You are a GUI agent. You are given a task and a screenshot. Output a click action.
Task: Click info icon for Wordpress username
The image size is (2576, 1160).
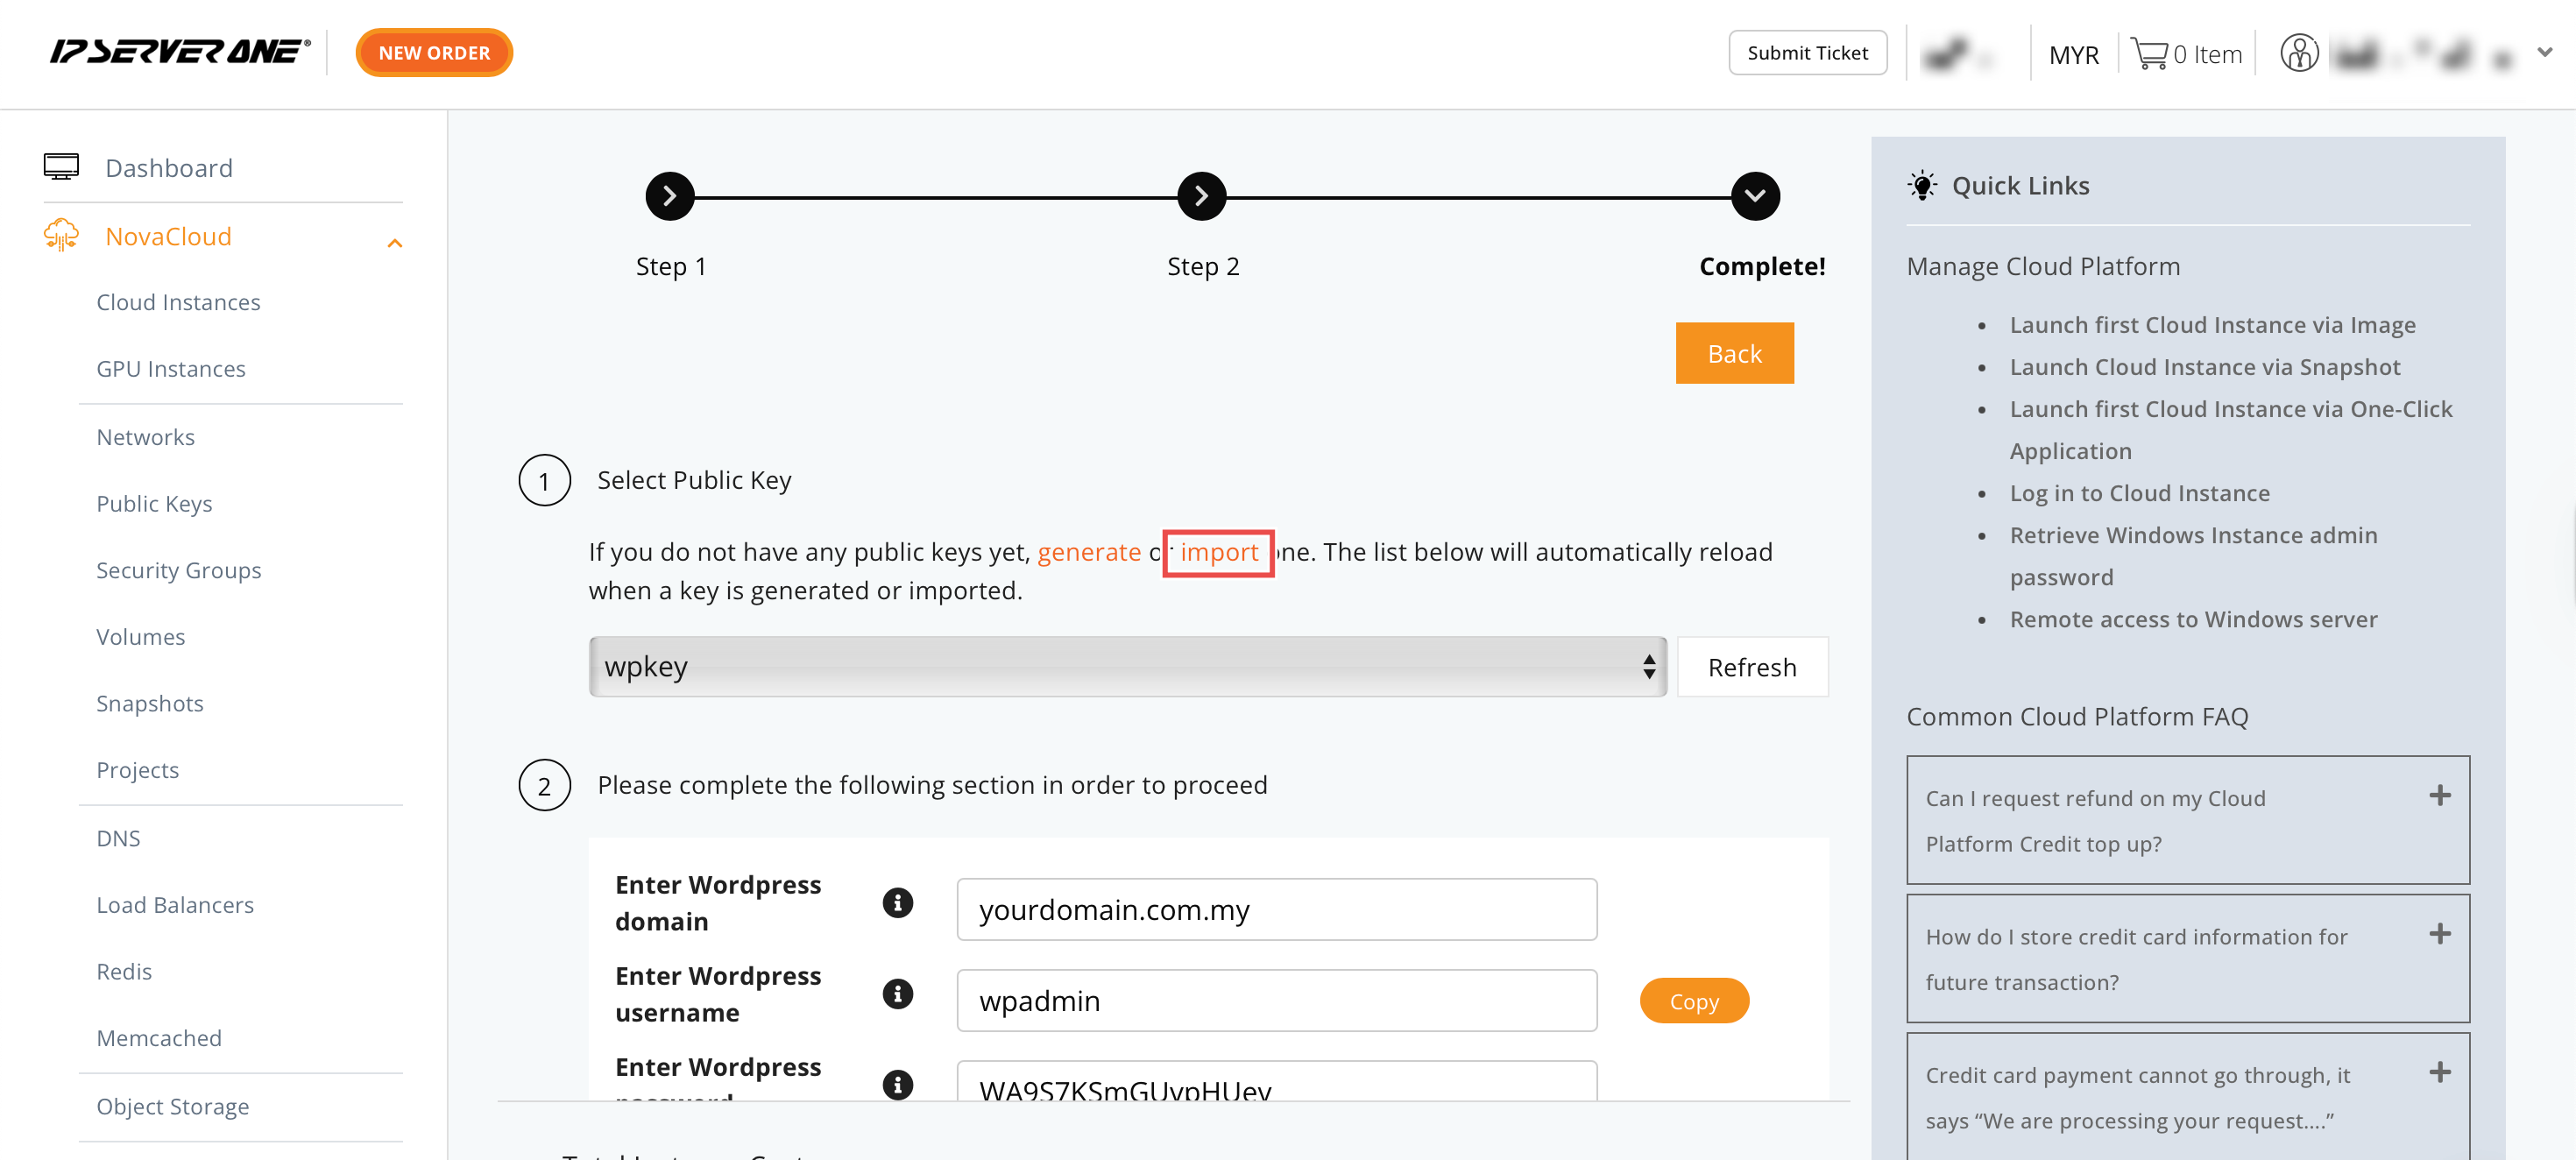(x=897, y=994)
